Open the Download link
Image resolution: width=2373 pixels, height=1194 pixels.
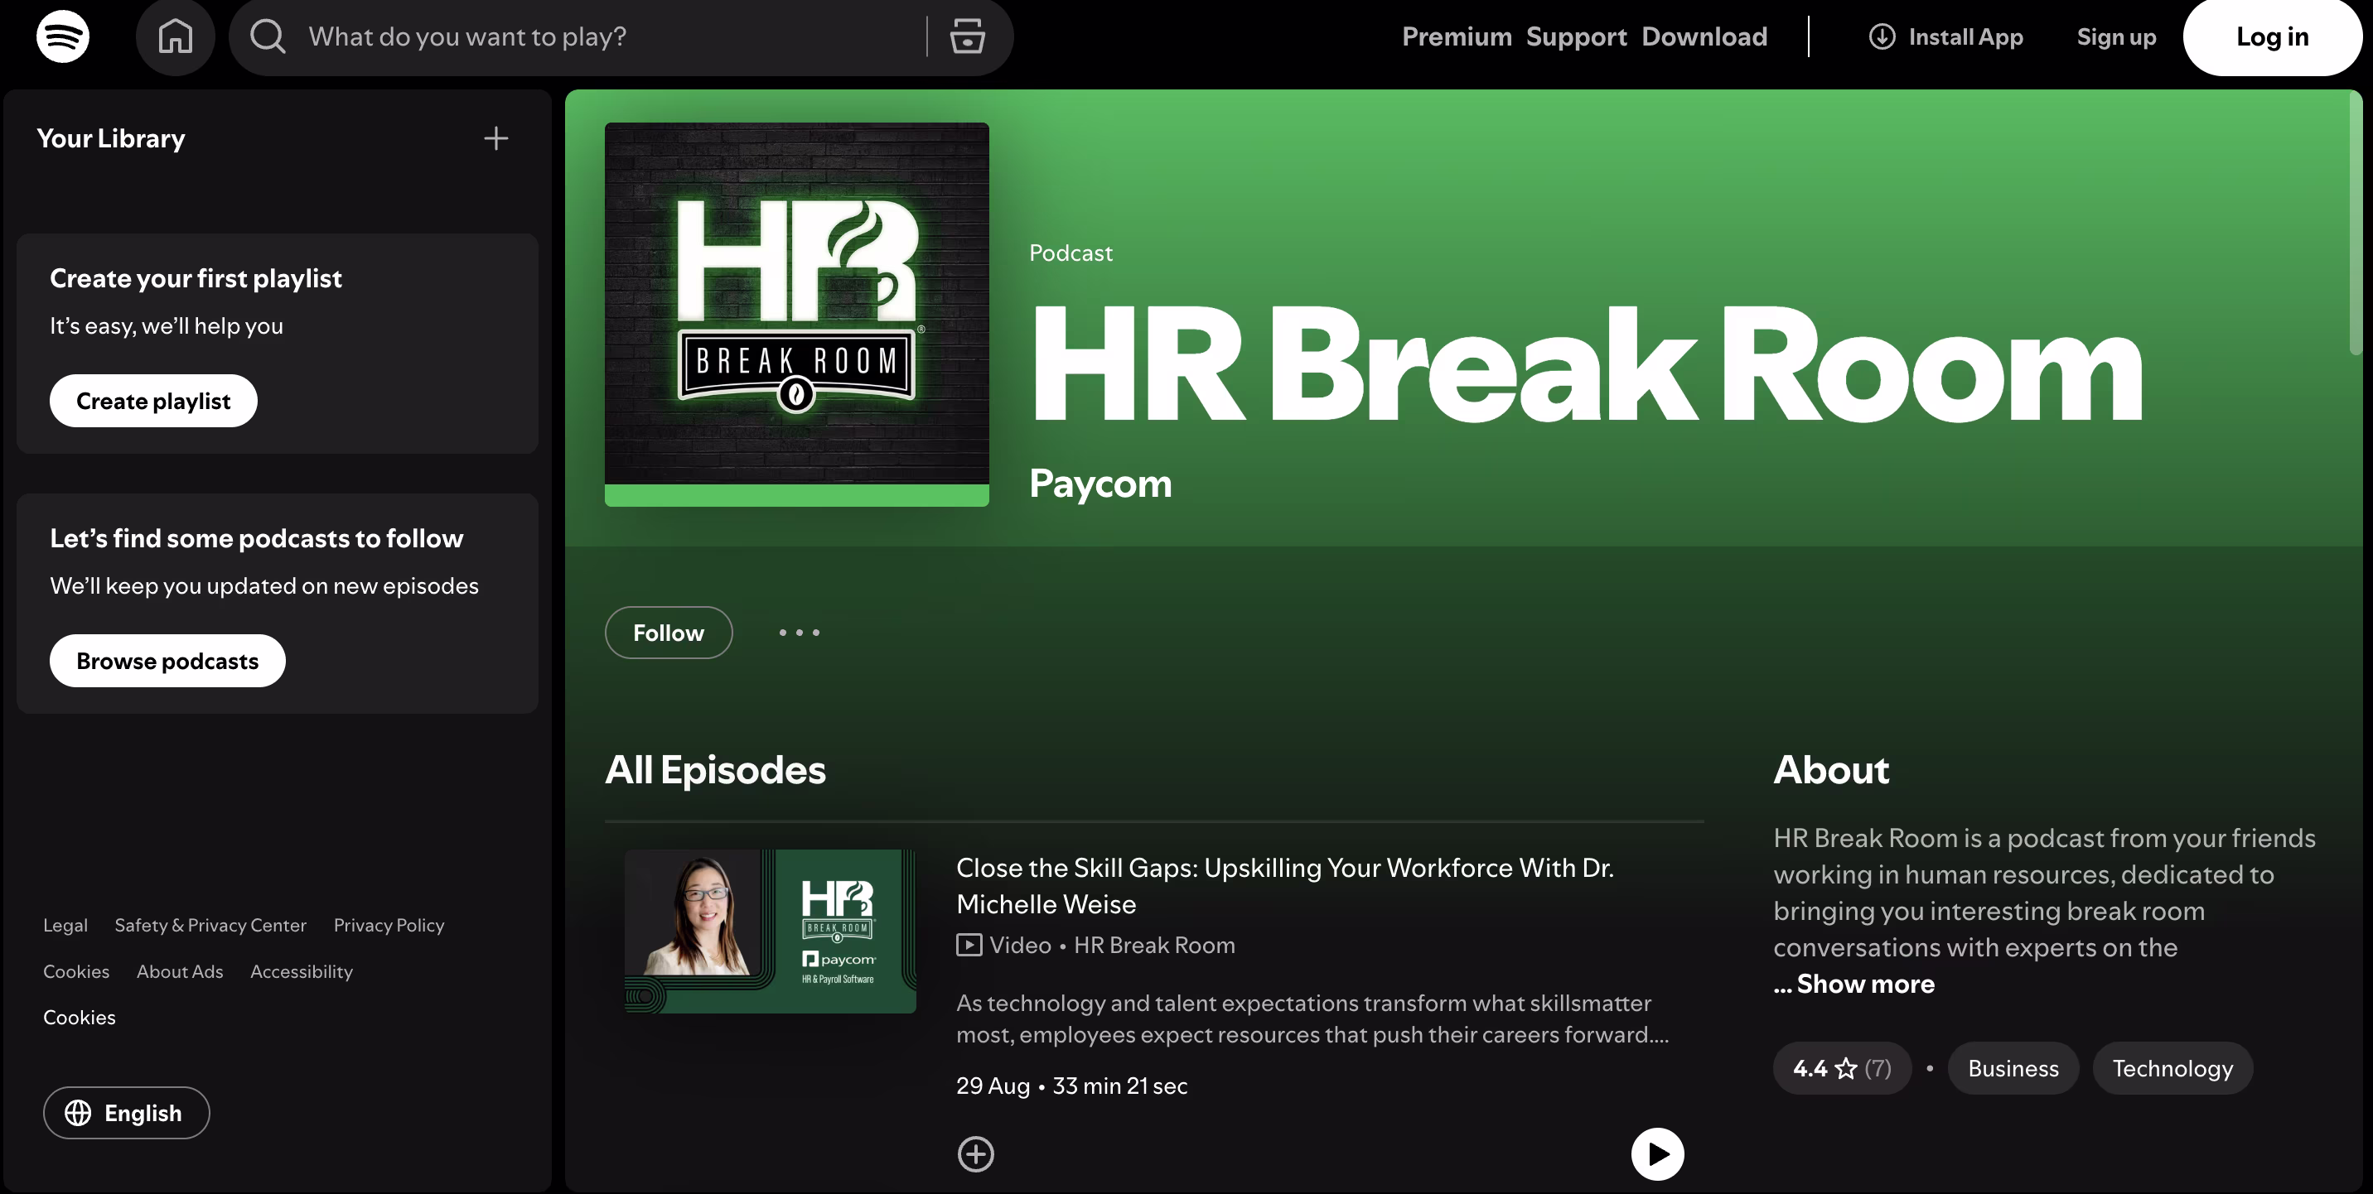(x=1704, y=36)
